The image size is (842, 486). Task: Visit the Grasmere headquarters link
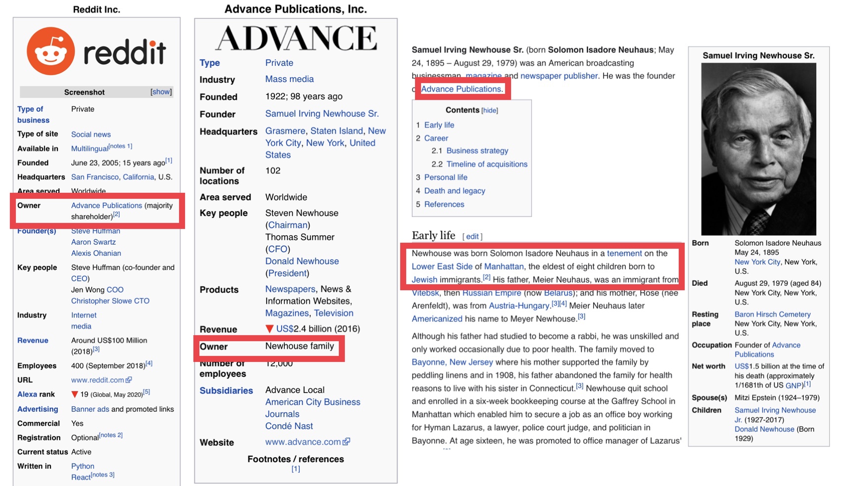(285, 131)
